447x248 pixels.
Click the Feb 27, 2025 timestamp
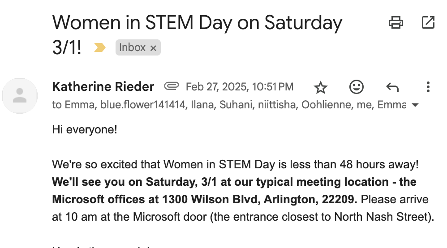point(240,86)
